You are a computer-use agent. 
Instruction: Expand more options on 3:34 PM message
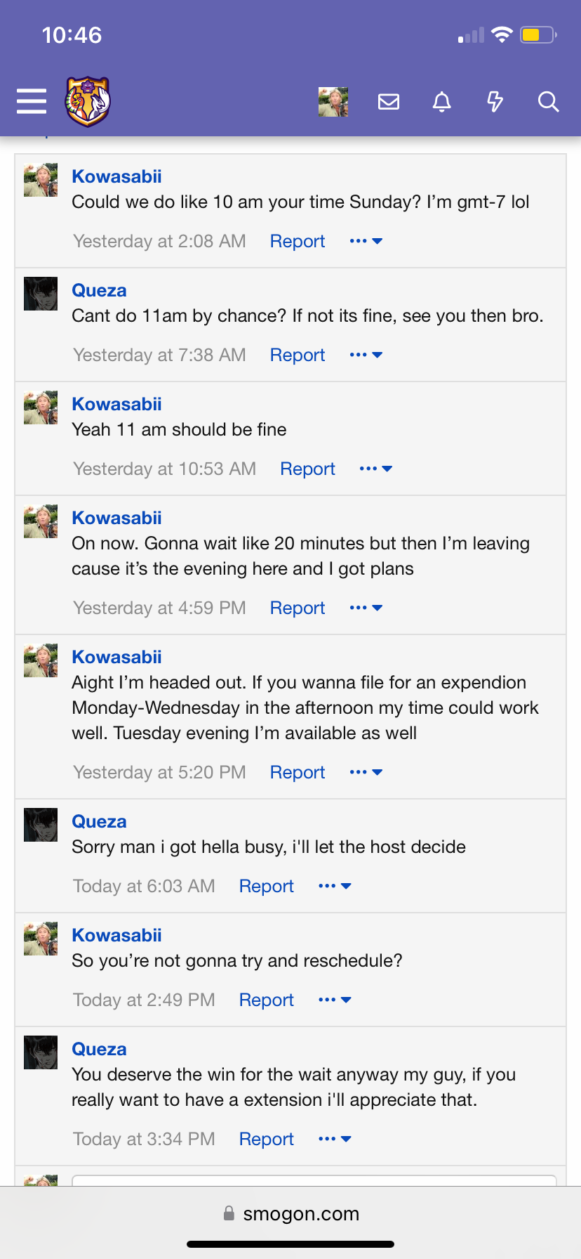[335, 1139]
